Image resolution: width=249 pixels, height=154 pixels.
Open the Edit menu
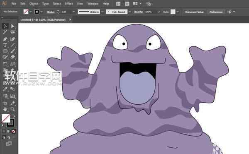pos(23,4)
